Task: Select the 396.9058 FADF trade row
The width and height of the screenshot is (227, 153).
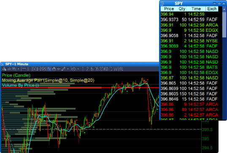Action: click(189, 35)
